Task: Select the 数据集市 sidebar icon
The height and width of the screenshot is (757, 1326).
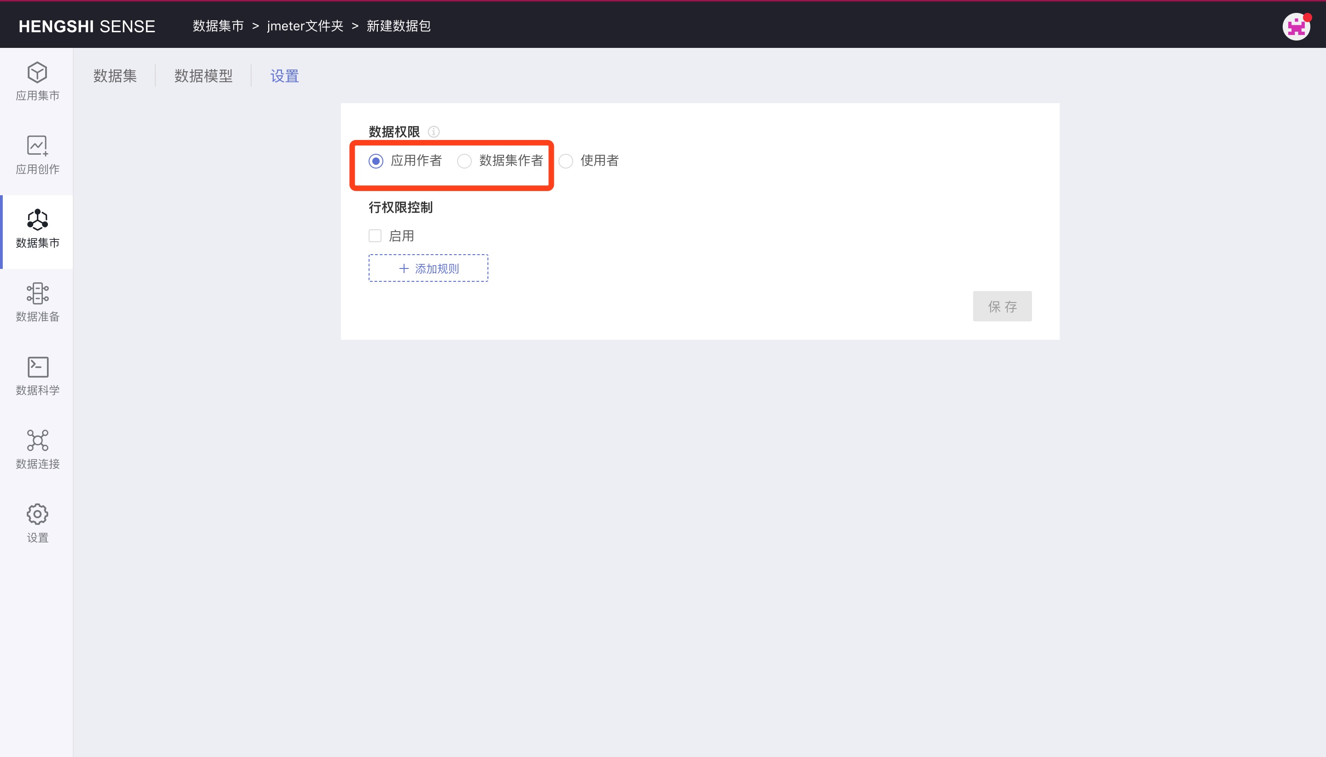Action: pyautogui.click(x=37, y=220)
